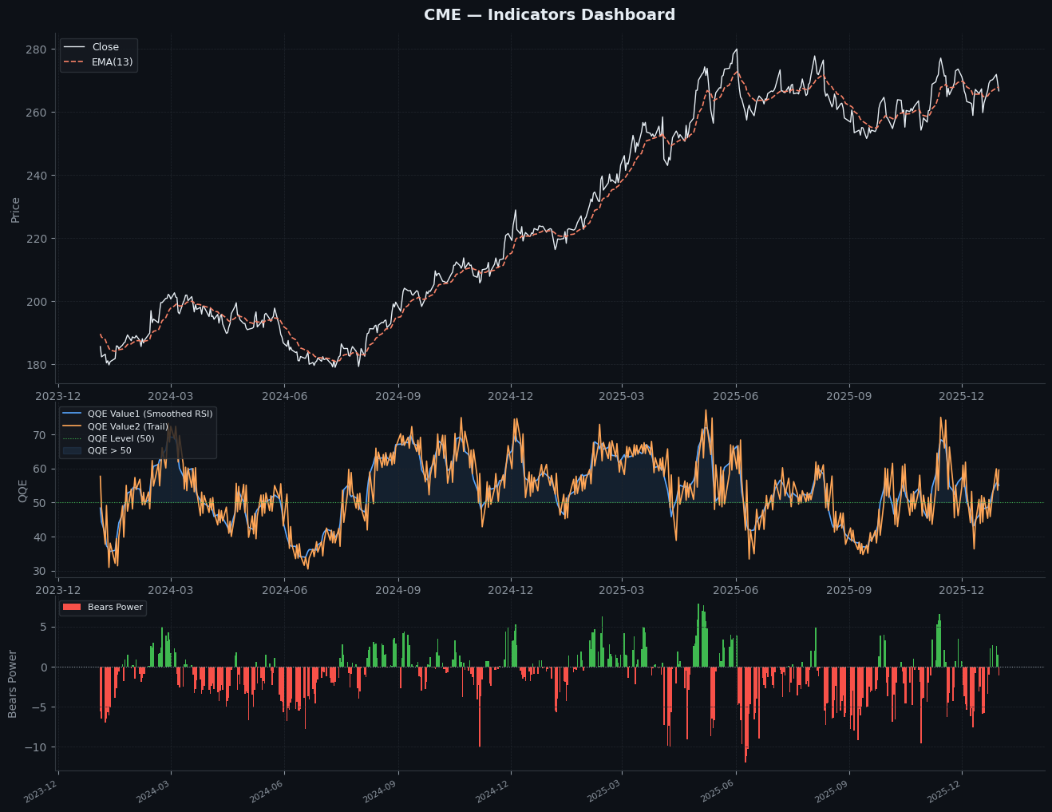Click the 30 tick on QQE axis
Viewport: 1052px width, 812px height.
[x=42, y=572]
